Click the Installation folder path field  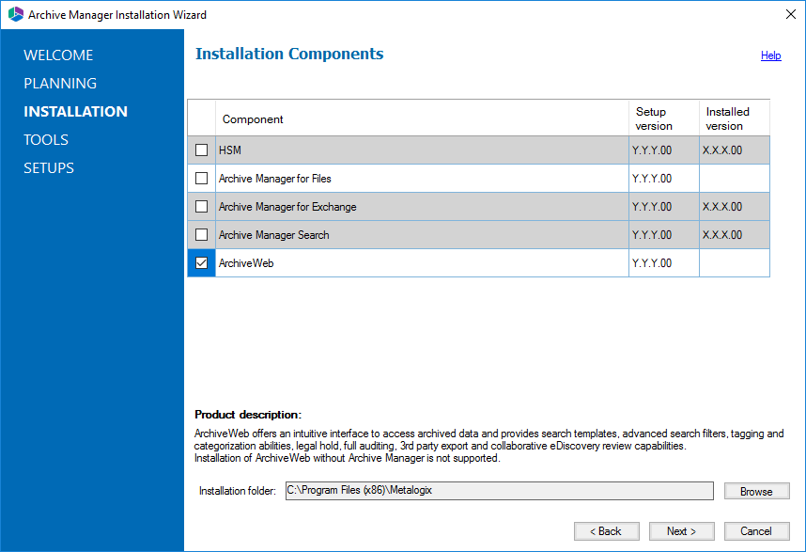499,491
